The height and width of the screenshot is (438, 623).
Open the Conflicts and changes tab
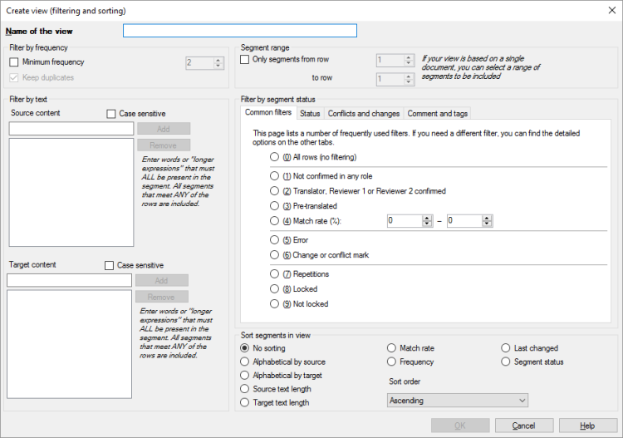tap(363, 113)
